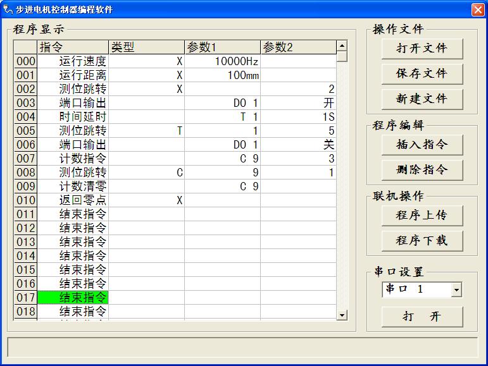Click the 删除指令 (delete instruction) button

coord(422,170)
